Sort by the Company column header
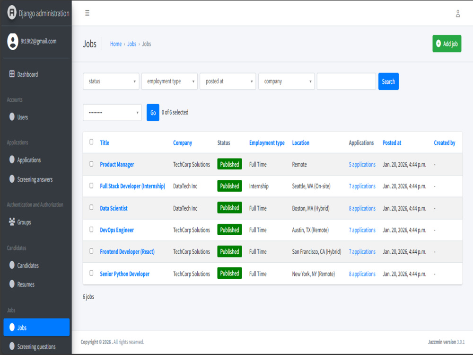The width and height of the screenshot is (473, 355). [x=183, y=143]
